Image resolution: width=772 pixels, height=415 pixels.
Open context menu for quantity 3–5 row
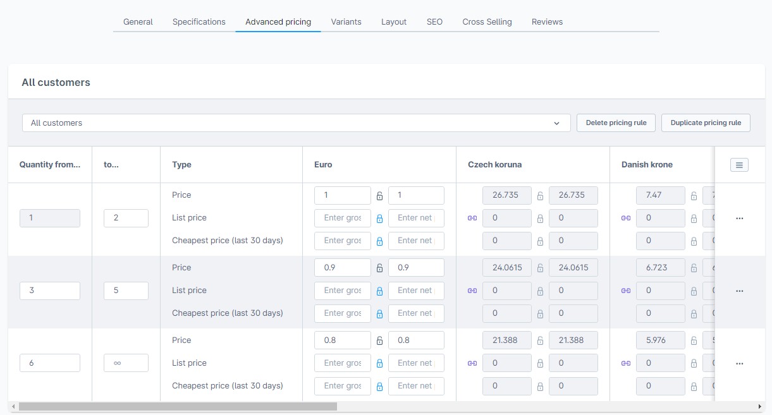[x=739, y=291]
